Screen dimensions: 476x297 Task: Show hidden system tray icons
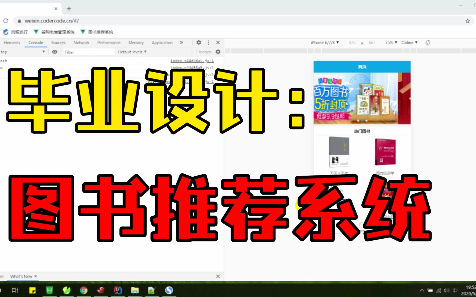coord(422,290)
